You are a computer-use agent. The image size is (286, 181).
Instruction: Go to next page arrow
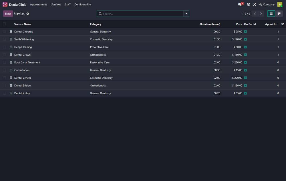tap(261, 14)
